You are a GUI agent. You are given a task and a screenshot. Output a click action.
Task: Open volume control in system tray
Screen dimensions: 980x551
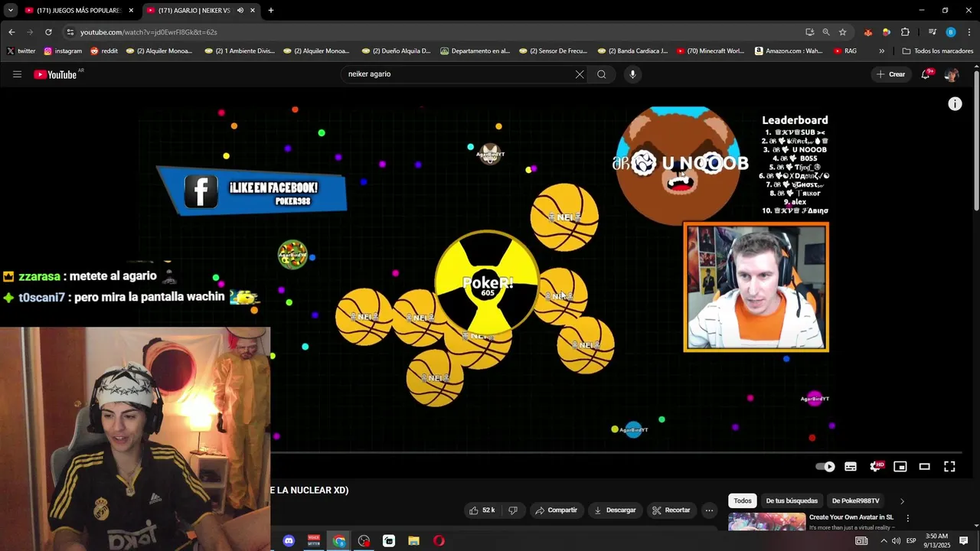click(896, 541)
